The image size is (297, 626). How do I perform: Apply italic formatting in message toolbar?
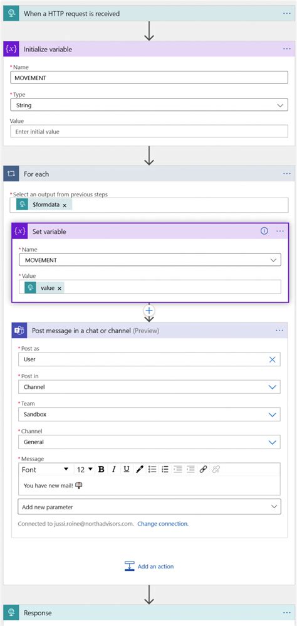pyautogui.click(x=113, y=469)
